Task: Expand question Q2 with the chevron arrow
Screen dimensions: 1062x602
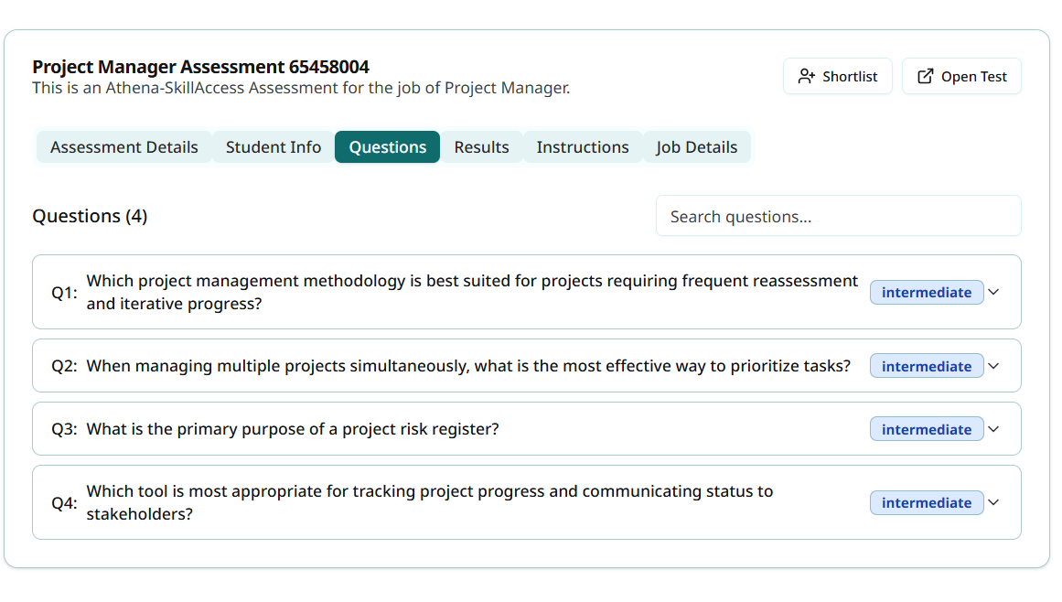Action: (994, 366)
